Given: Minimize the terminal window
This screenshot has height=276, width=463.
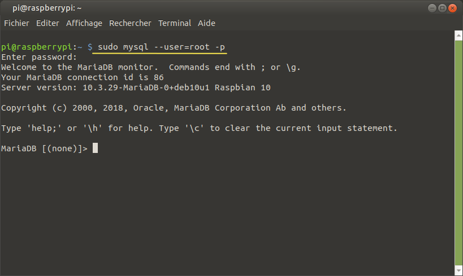Looking at the screenshot, I should pos(432,8).
